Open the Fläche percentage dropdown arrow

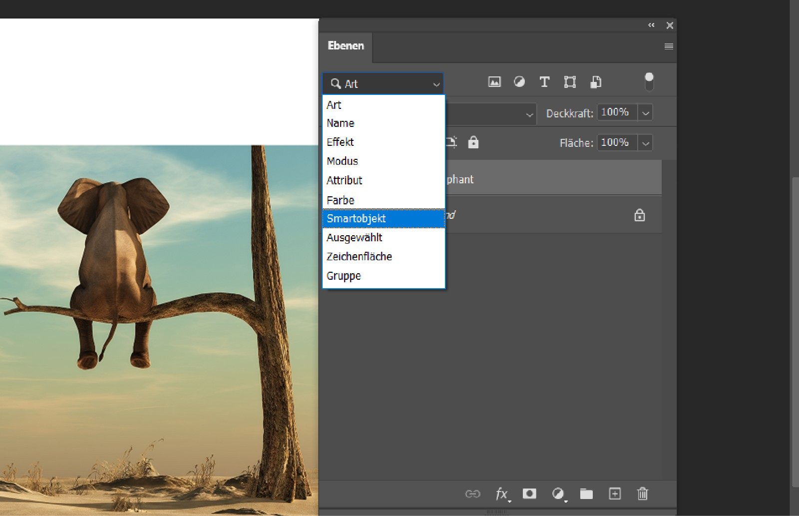coord(646,143)
